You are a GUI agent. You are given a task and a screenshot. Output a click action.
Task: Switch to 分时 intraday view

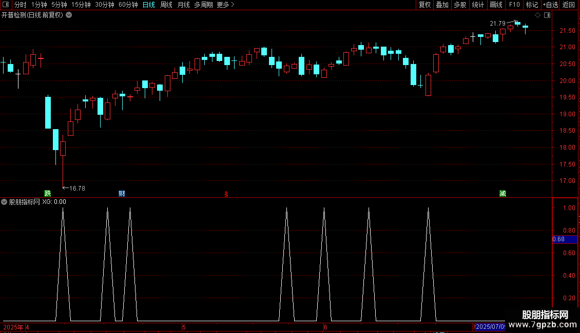[21, 5]
